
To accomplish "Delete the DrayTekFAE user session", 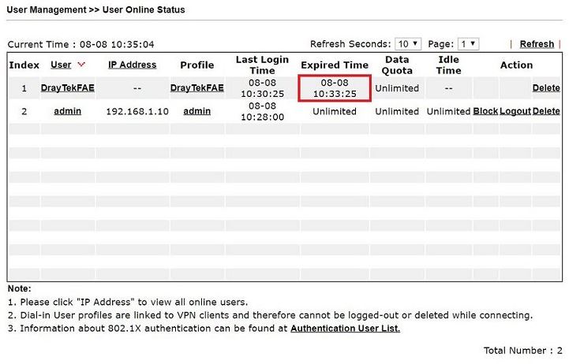I will pos(546,88).
